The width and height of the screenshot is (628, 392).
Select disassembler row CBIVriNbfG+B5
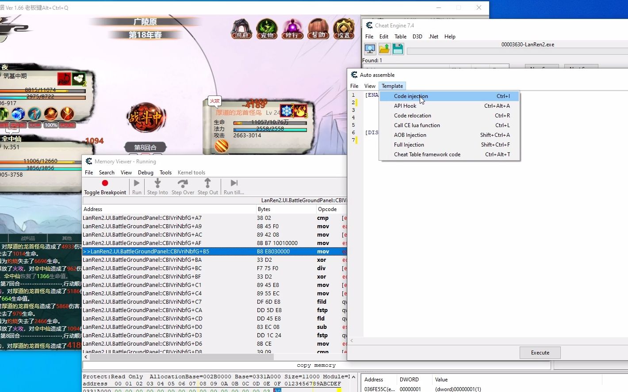[214, 252]
